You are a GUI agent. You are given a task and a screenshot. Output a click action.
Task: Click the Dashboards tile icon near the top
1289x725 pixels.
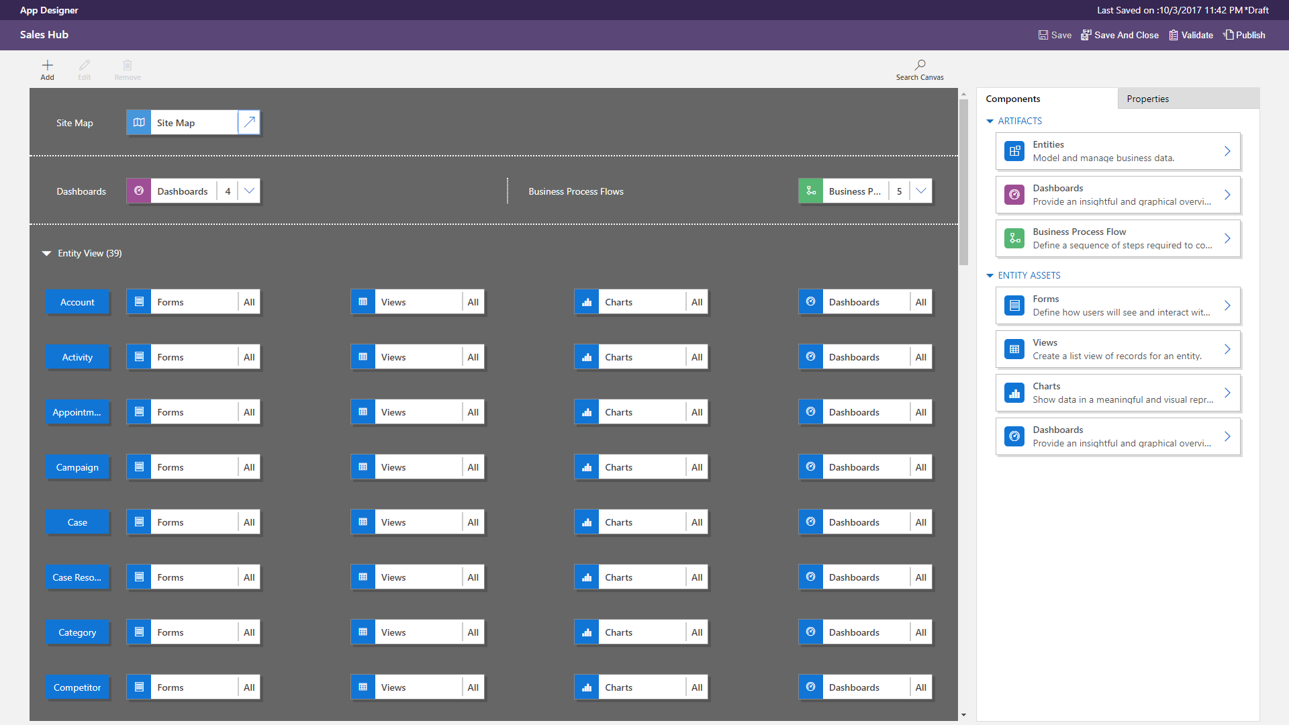click(138, 191)
